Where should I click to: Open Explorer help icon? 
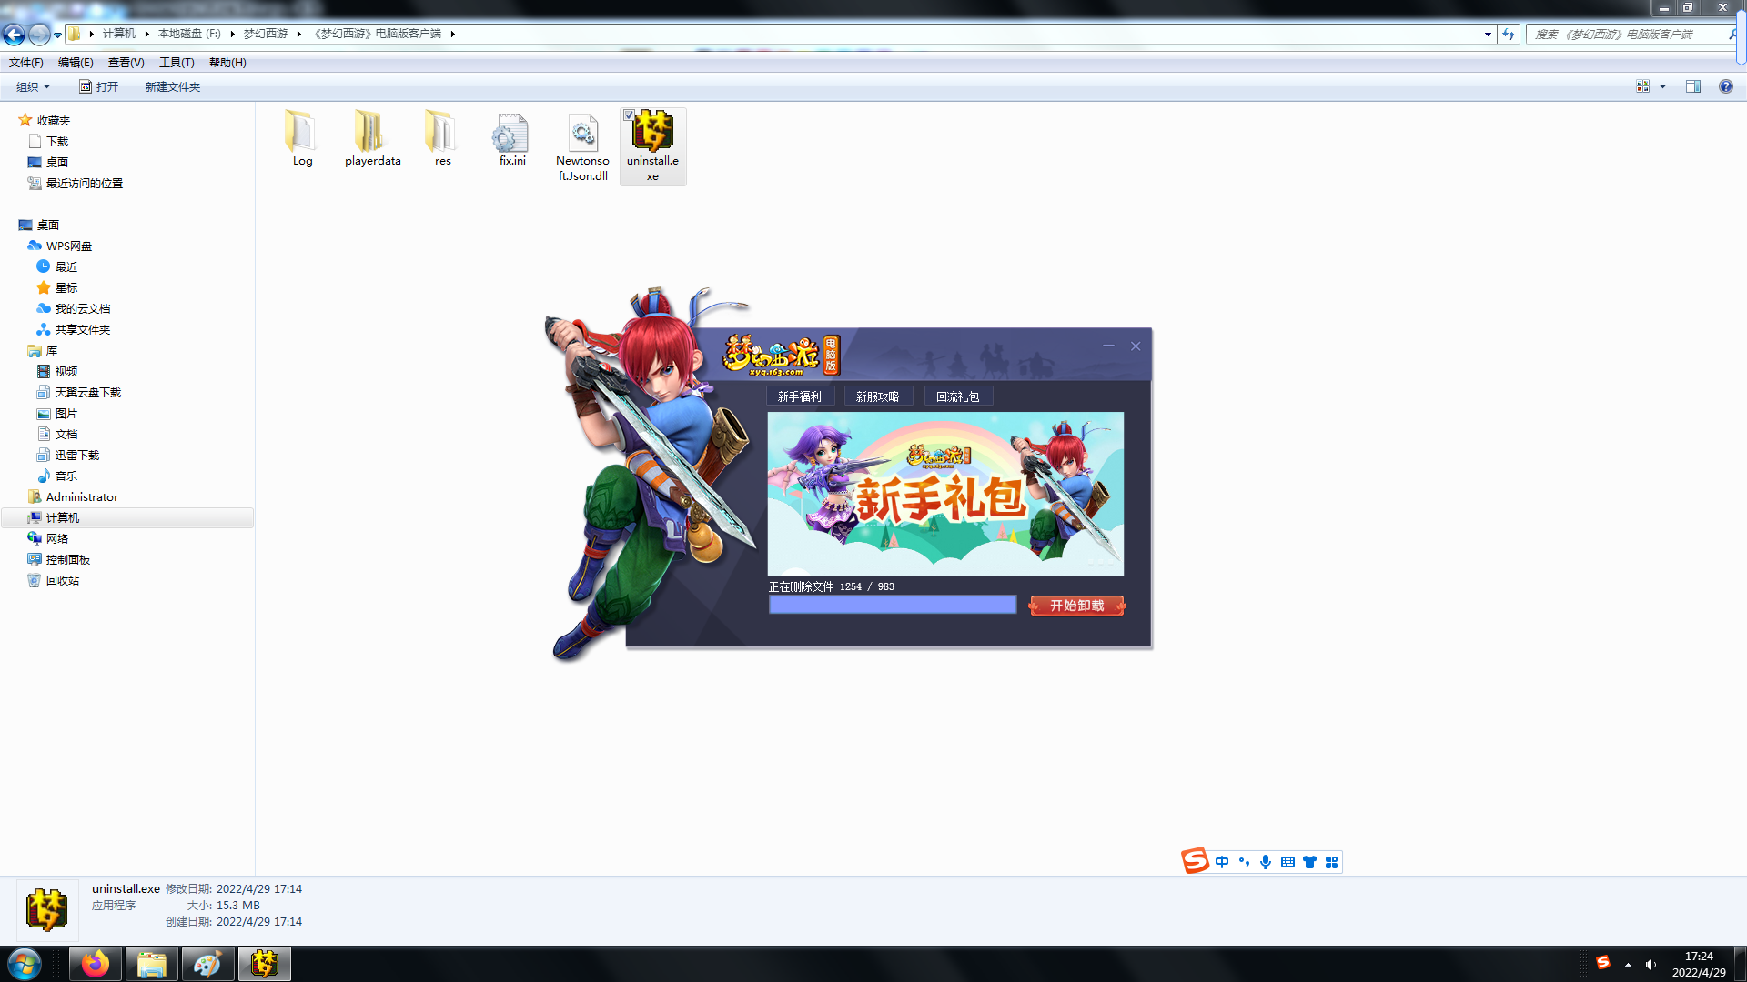[x=1726, y=87]
